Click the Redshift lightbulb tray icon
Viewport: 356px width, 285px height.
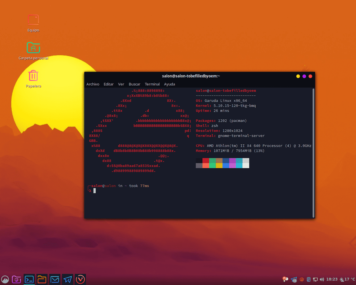(285, 279)
